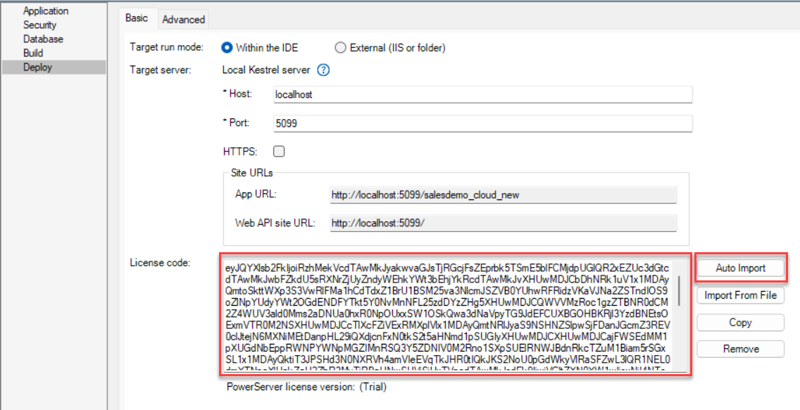
Task: Copy the license code with Copy button
Action: (x=740, y=322)
